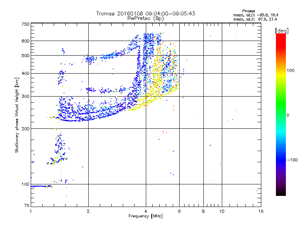
Task: Click the '600' y-axis tick label
Action: tap(25, 41)
